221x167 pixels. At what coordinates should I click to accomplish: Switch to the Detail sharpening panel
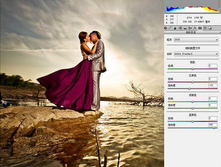tap(175, 28)
